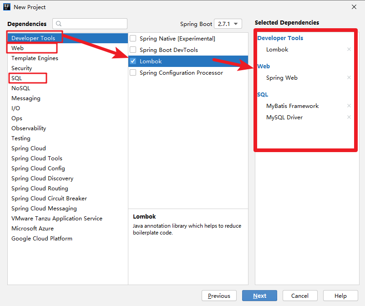Select Spring Cloud Routing category
This screenshot has width=365, height=306.
[68, 188]
